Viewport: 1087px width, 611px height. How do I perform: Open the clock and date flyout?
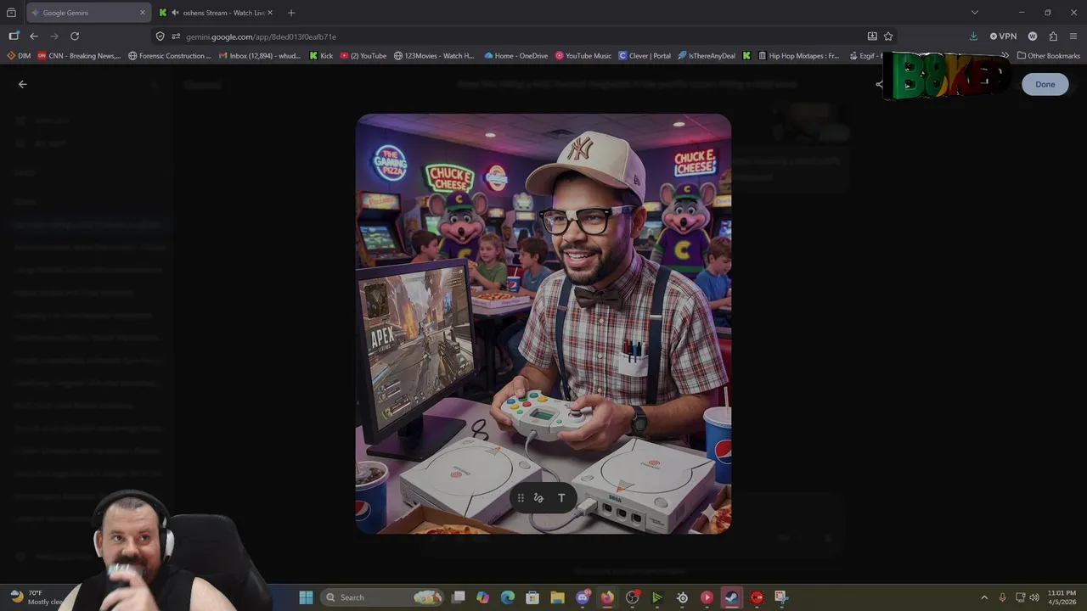pyautogui.click(x=1062, y=597)
